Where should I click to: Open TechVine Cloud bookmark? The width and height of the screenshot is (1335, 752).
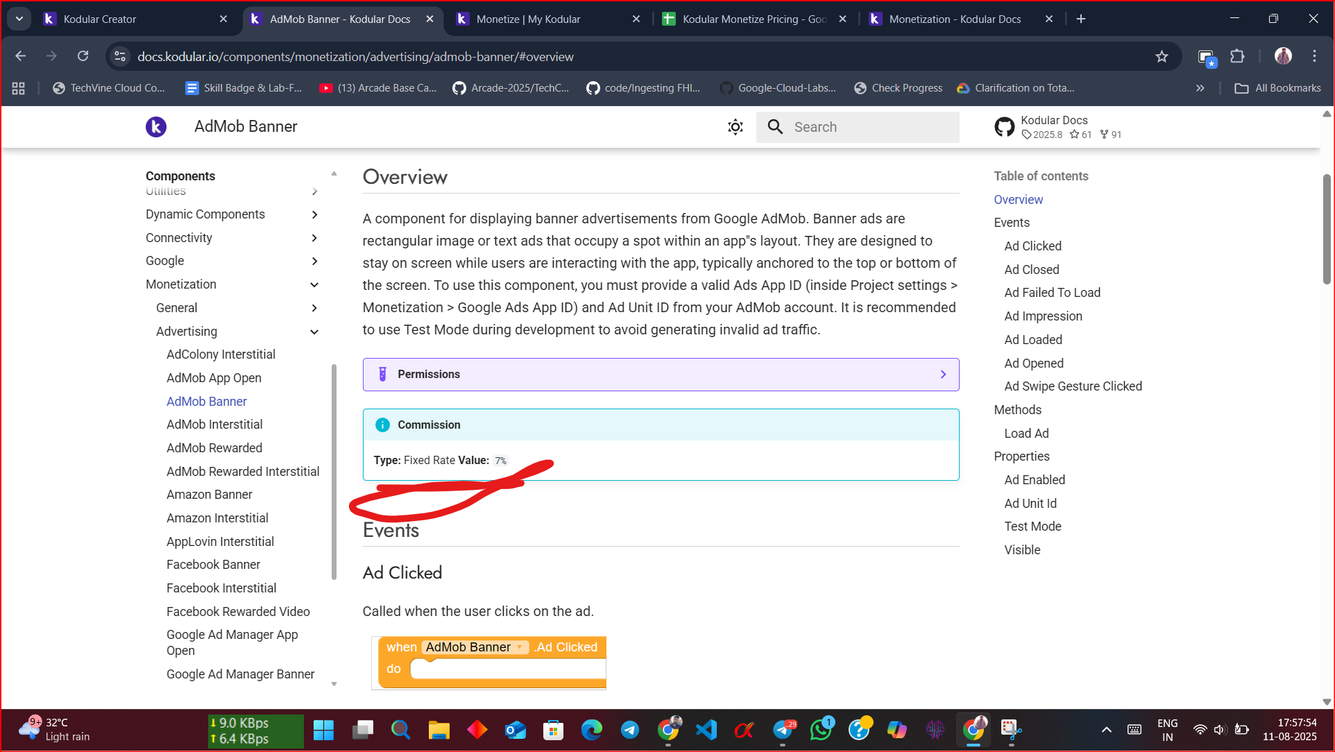click(x=110, y=88)
